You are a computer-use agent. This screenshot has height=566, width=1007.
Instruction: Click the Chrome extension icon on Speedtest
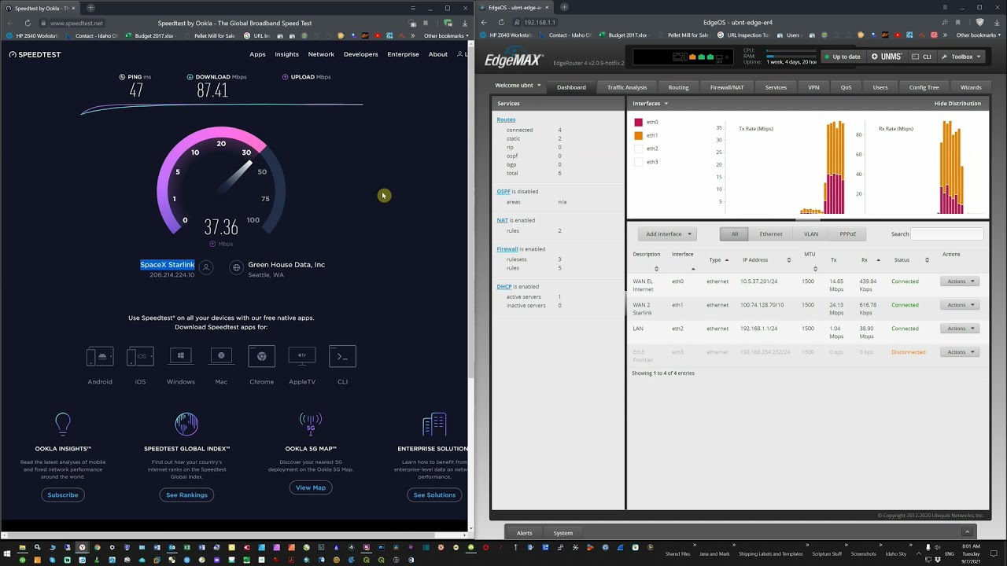[262, 356]
